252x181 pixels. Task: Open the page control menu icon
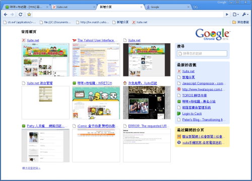tap(236, 15)
